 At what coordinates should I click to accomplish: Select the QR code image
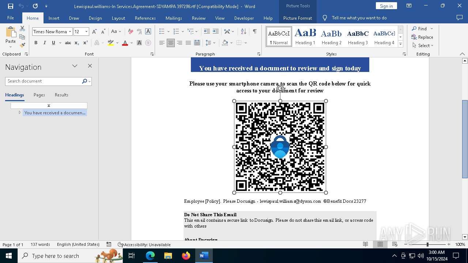click(280, 147)
